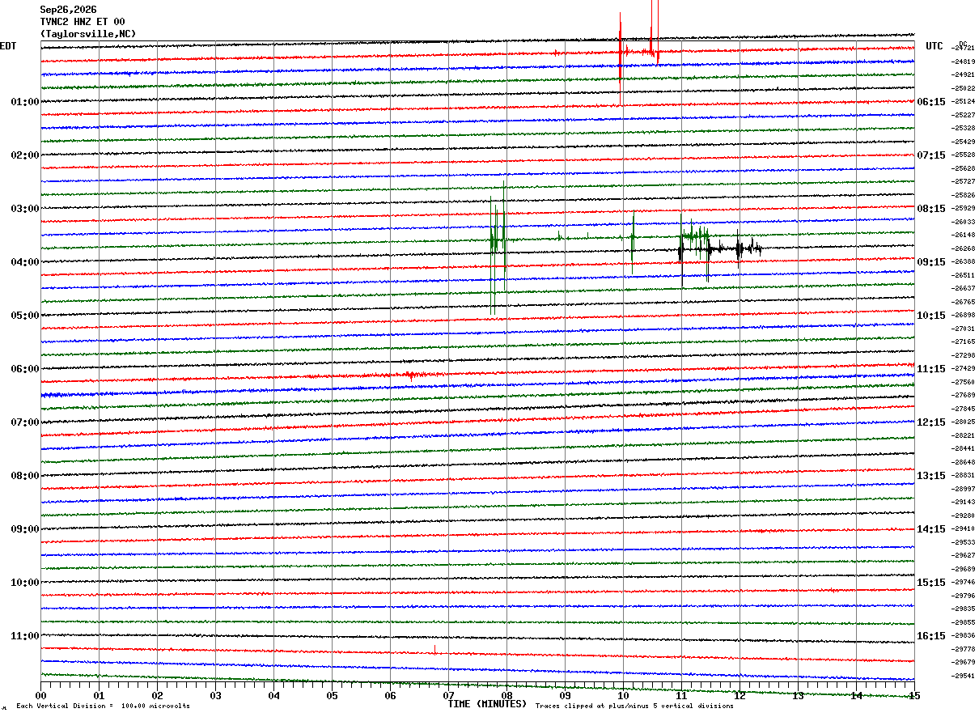Click the 11:00 EDT row label
This screenshot has height=717, width=979.
[24, 636]
